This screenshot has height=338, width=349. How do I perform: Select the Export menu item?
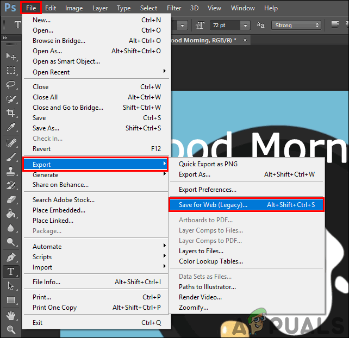pyautogui.click(x=95, y=164)
